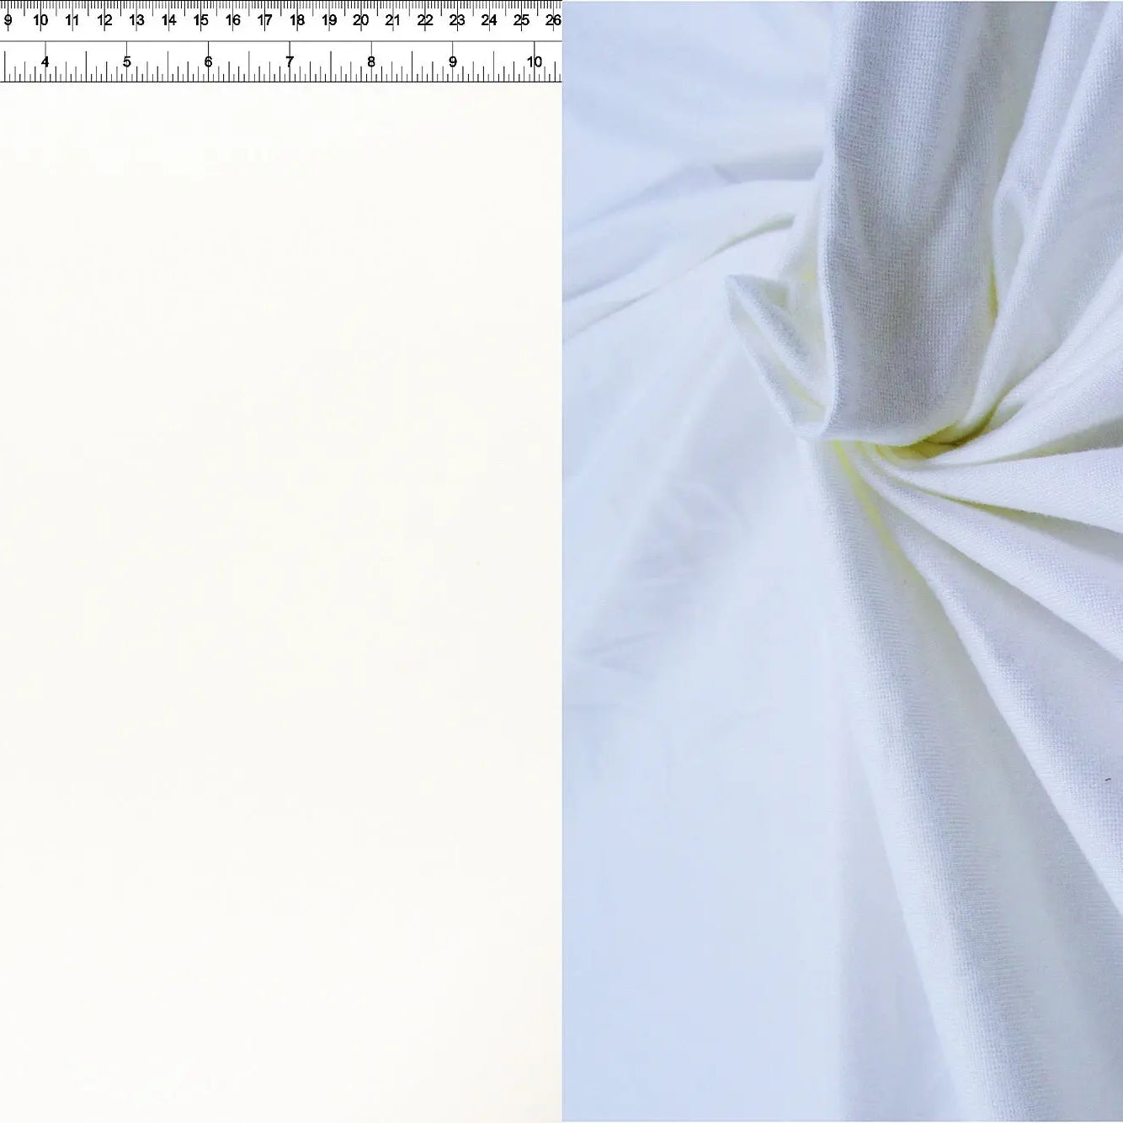This screenshot has width=1123, height=1123.
Task: Click the 5 inch mark on the ruler
Action: pyautogui.click(x=127, y=61)
